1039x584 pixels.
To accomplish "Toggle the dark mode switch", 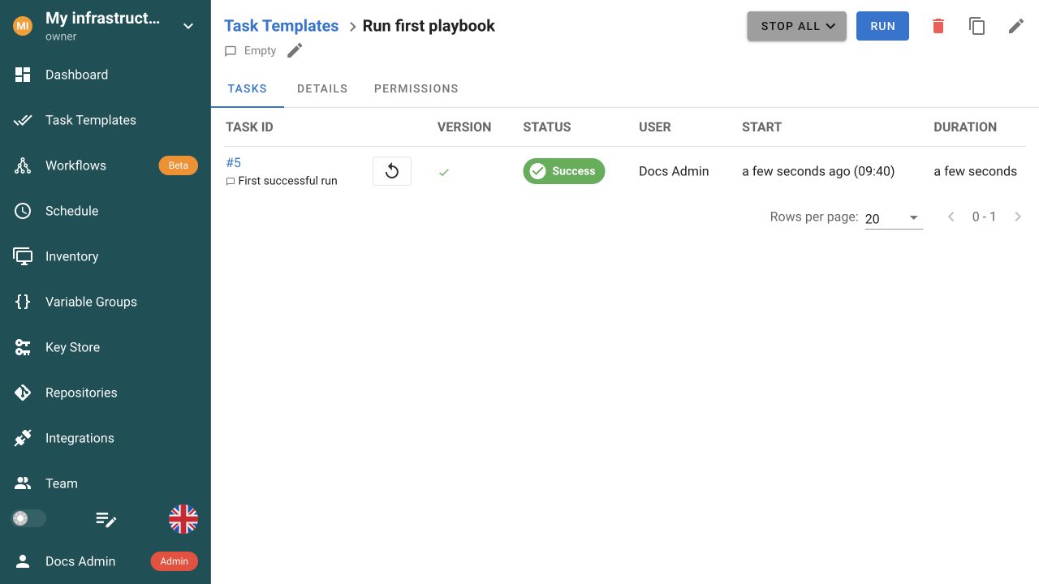I will tap(28, 518).
